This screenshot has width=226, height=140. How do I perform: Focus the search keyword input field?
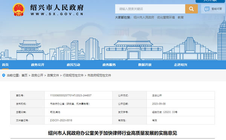(150, 9)
